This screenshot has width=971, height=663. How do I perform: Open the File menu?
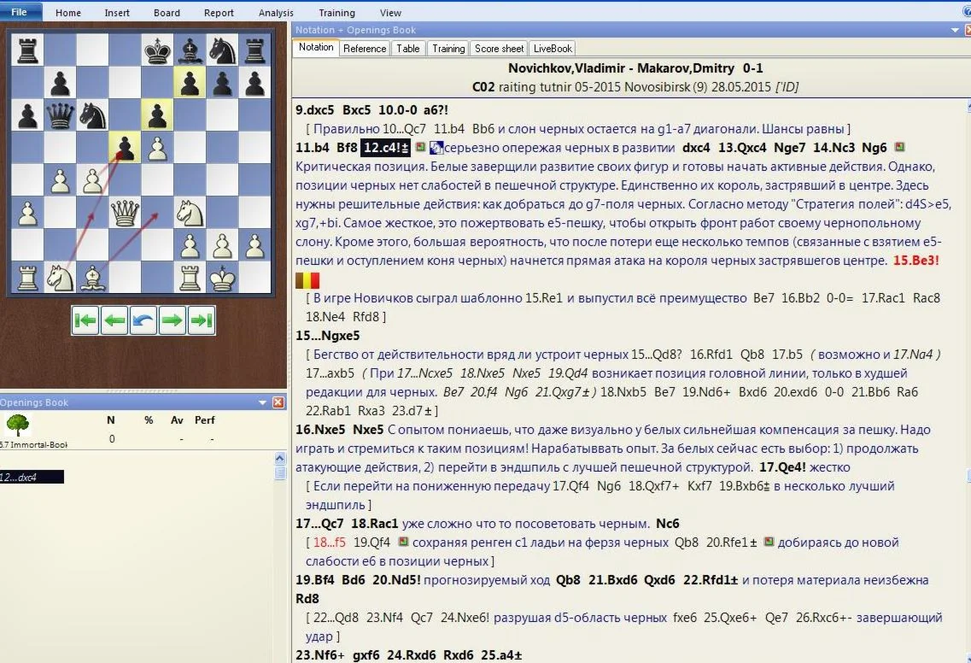(20, 13)
